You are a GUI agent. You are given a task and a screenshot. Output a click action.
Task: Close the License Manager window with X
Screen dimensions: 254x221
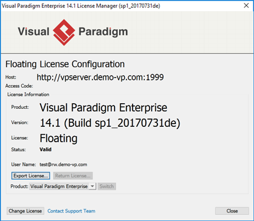246,6
